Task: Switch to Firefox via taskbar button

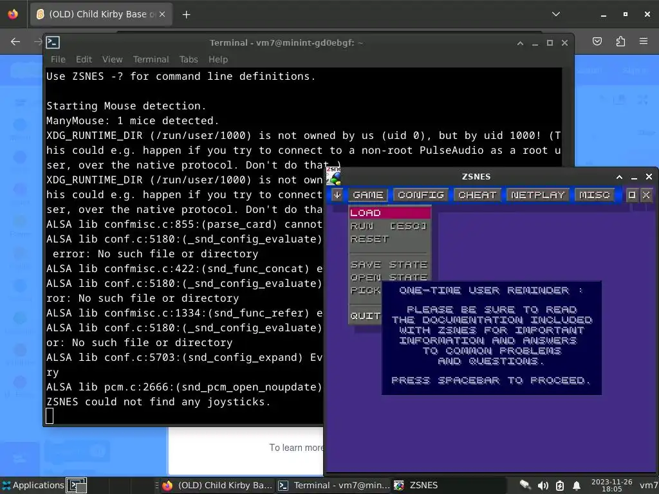Action: point(218,485)
